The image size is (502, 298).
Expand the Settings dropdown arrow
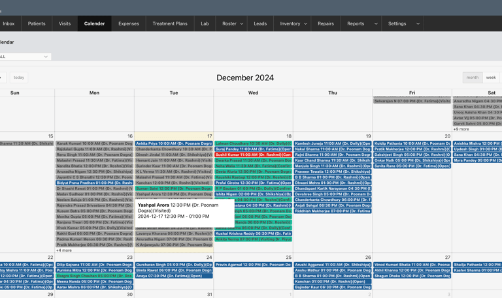click(418, 23)
